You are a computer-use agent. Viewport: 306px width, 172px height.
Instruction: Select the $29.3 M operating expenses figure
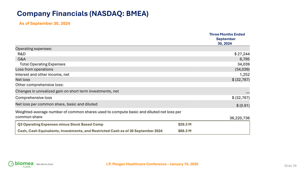coord(185,124)
